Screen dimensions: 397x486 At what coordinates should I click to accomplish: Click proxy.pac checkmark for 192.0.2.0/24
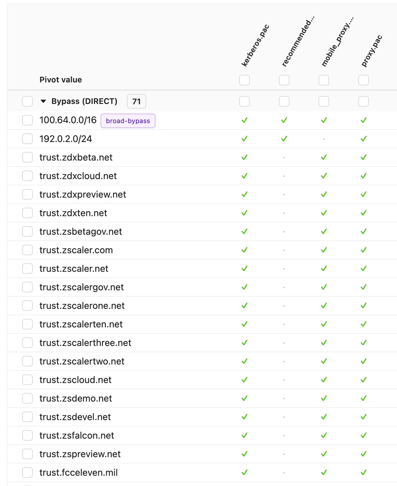coord(364,139)
